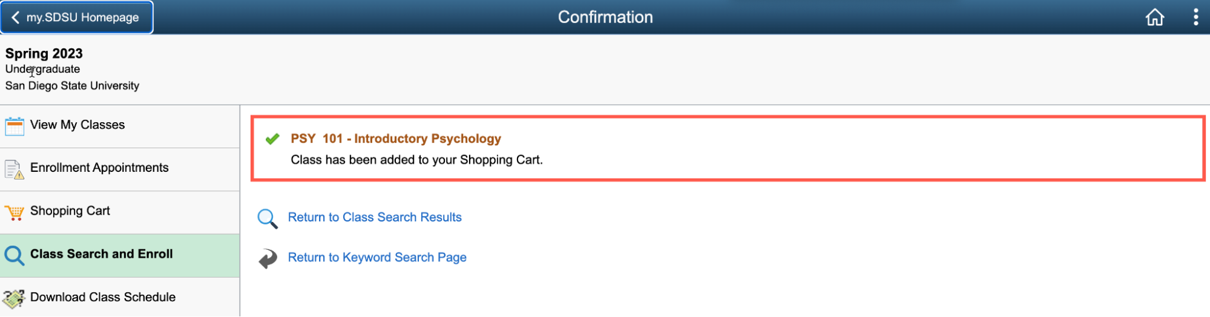This screenshot has width=1210, height=317.
Task: Click the magnifier icon for Class Search and Enroll
Action: tap(15, 256)
